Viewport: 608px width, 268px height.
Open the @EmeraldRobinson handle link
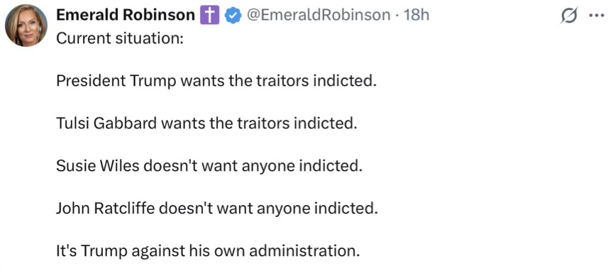(x=319, y=16)
